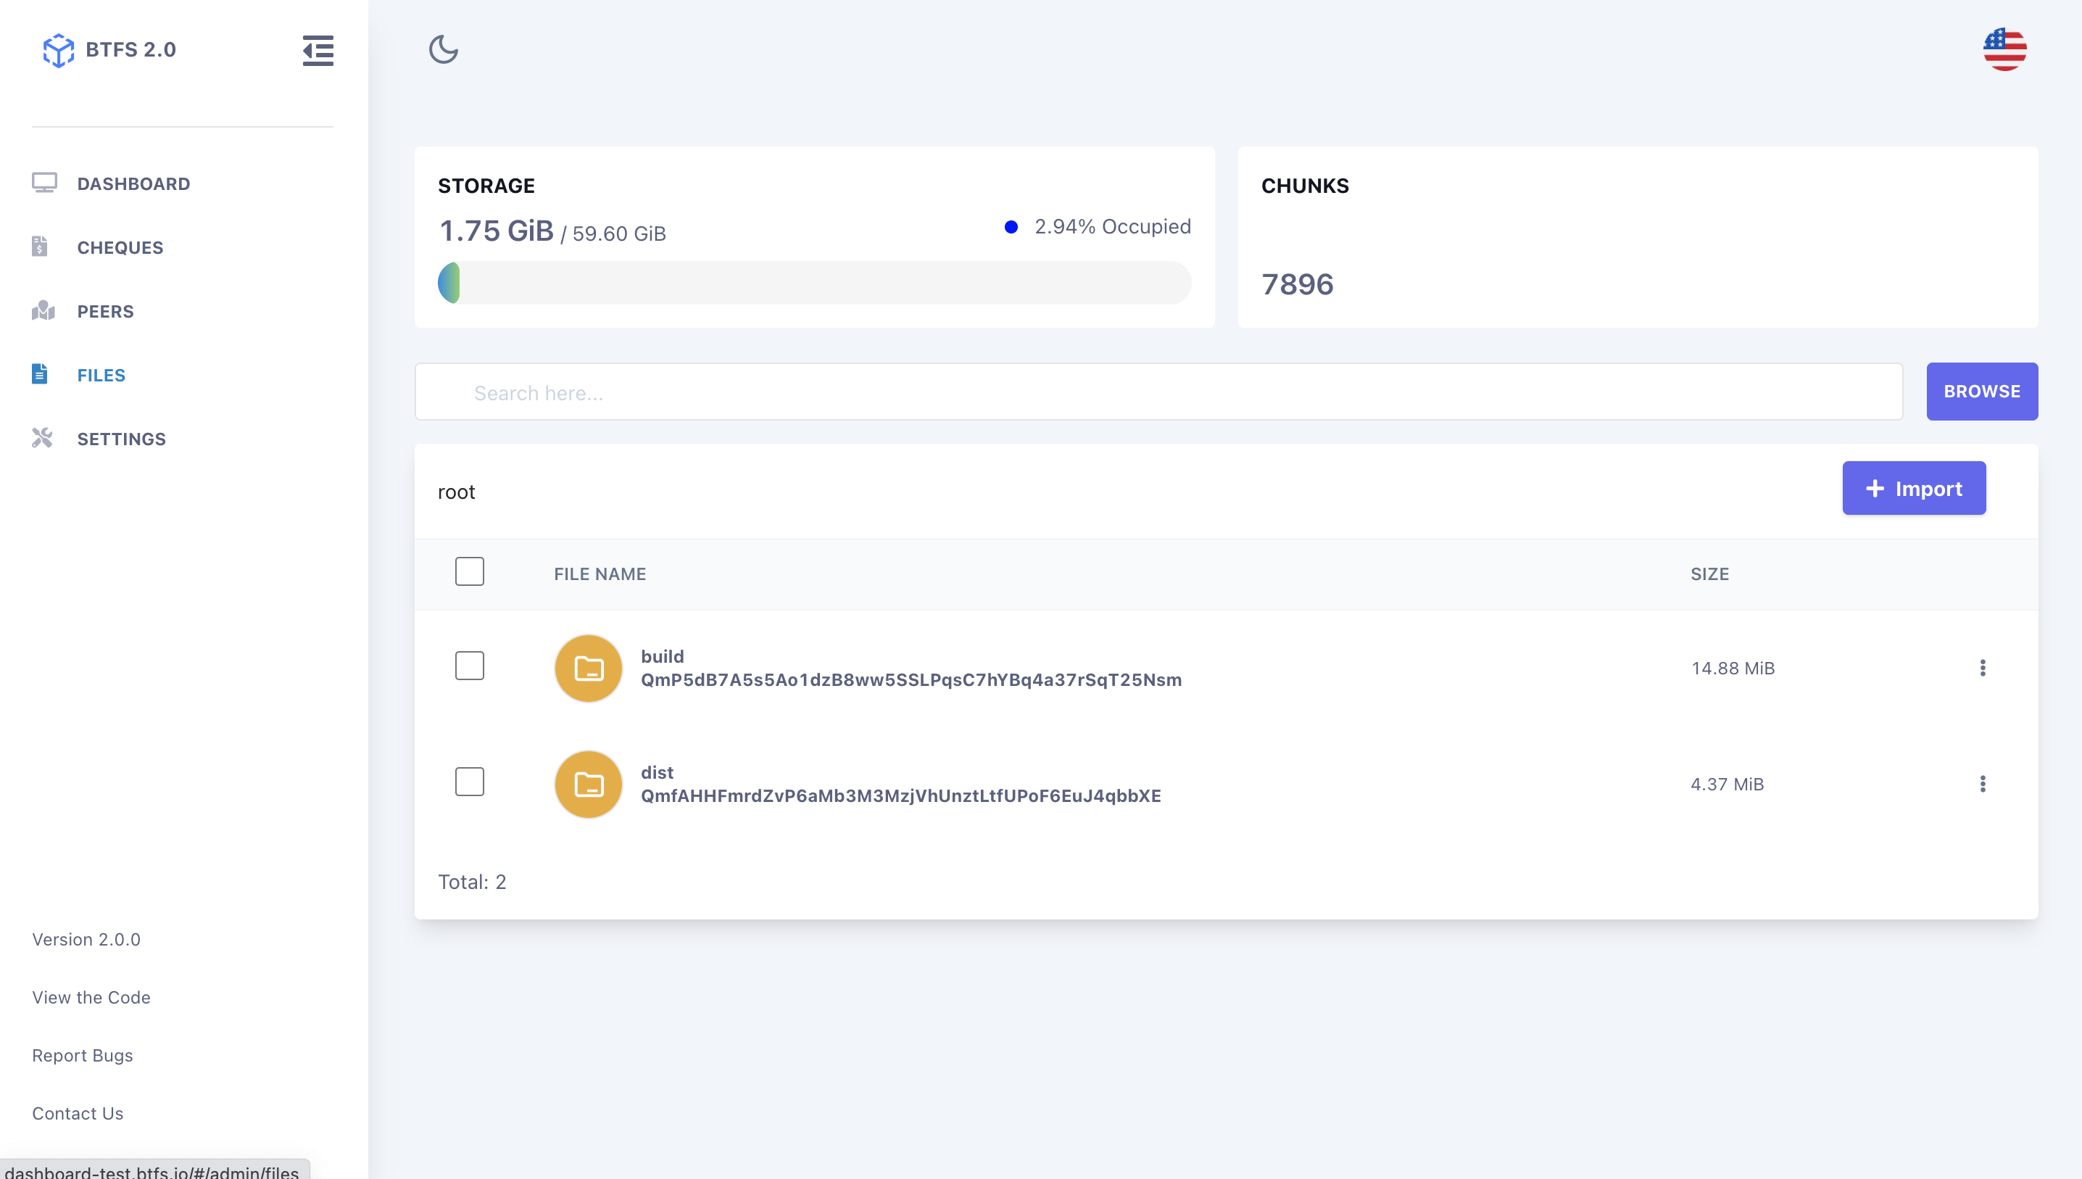The image size is (2082, 1179).
Task: Click the storage usage progress bar
Action: pyautogui.click(x=813, y=283)
